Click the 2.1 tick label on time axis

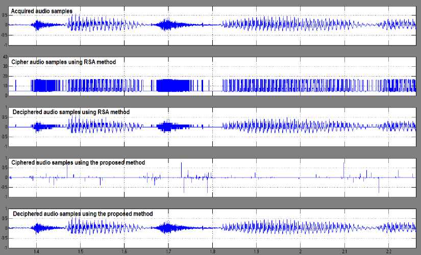[344, 252]
